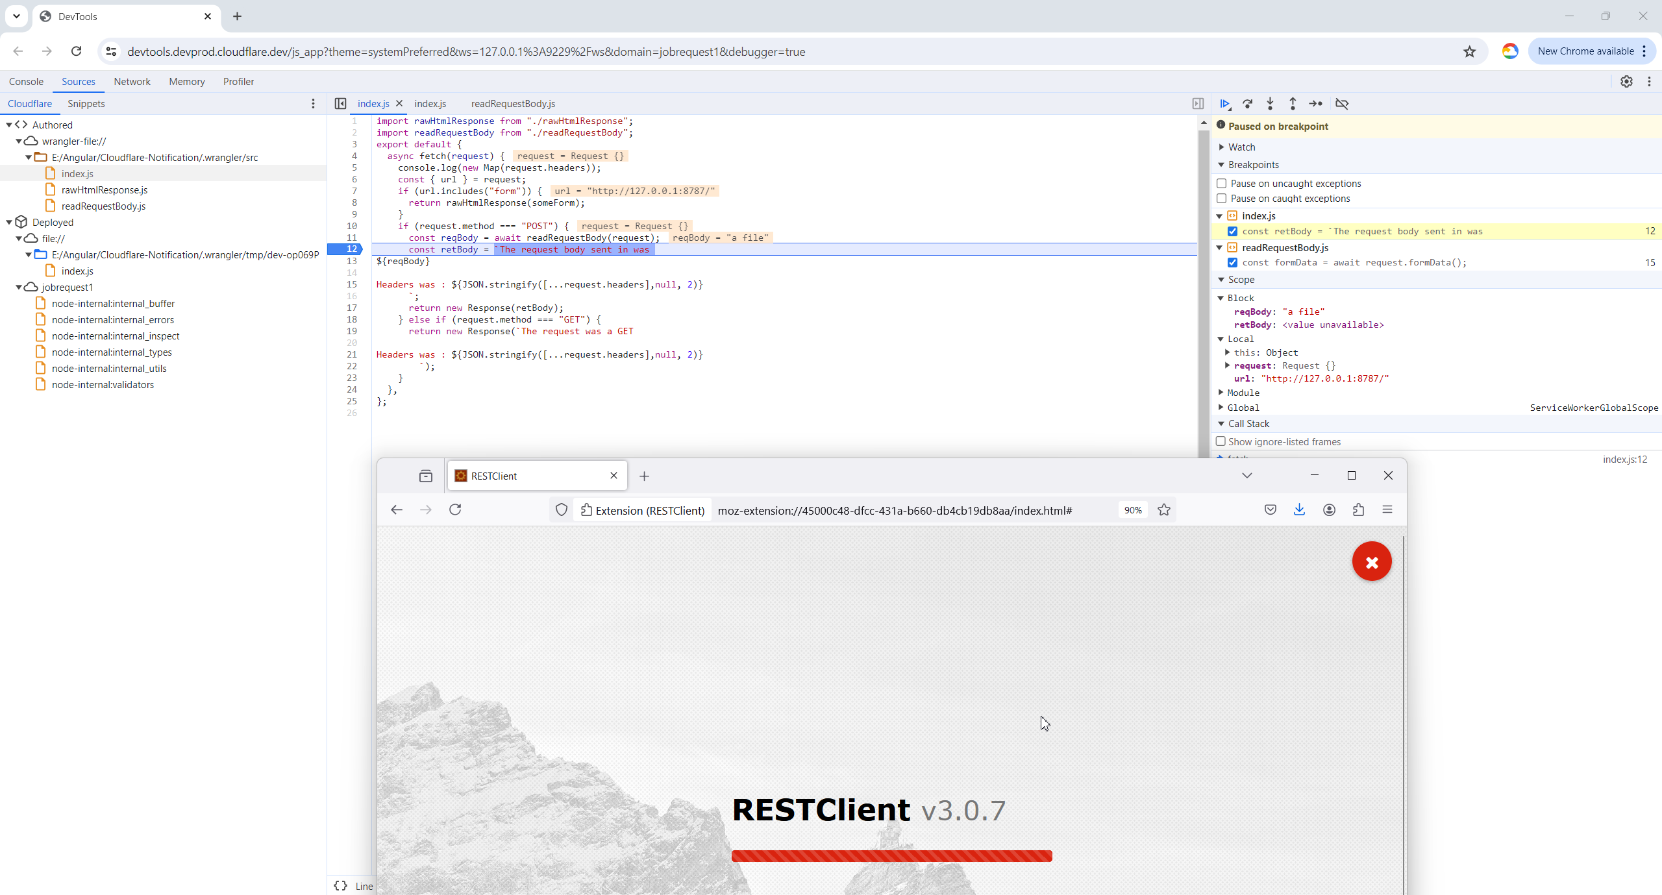This screenshot has height=895, width=1662.
Task: Click New Chrome available button
Action: [x=1585, y=51]
